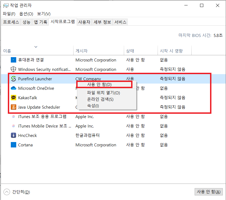Click the KakaoTalk startup icon
The image size is (226, 200).
click(x=13, y=98)
